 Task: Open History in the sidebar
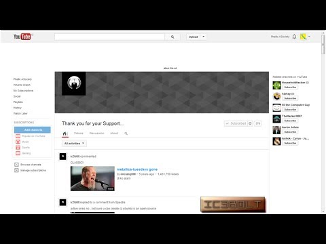18,108
